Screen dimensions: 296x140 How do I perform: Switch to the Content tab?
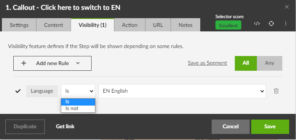(54, 25)
